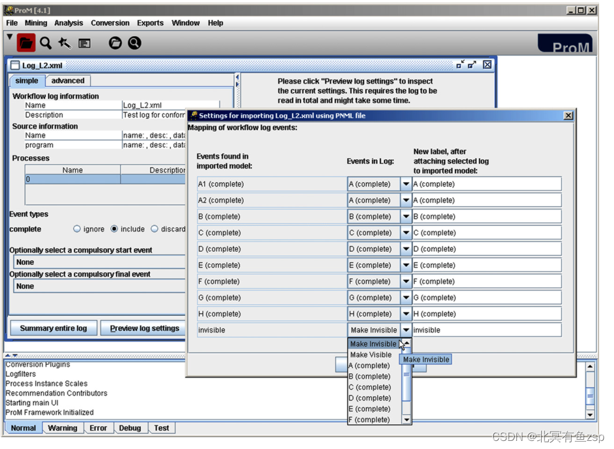Select the discard radio for complete events
The image size is (614, 449).
tap(155, 229)
